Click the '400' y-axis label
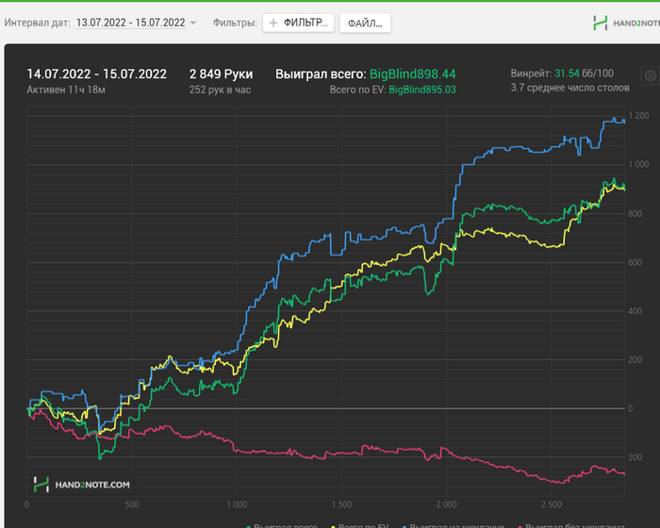The width and height of the screenshot is (660, 528). (x=635, y=311)
